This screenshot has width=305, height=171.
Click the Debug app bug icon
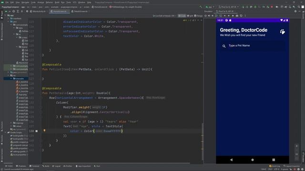click(x=255, y=7)
